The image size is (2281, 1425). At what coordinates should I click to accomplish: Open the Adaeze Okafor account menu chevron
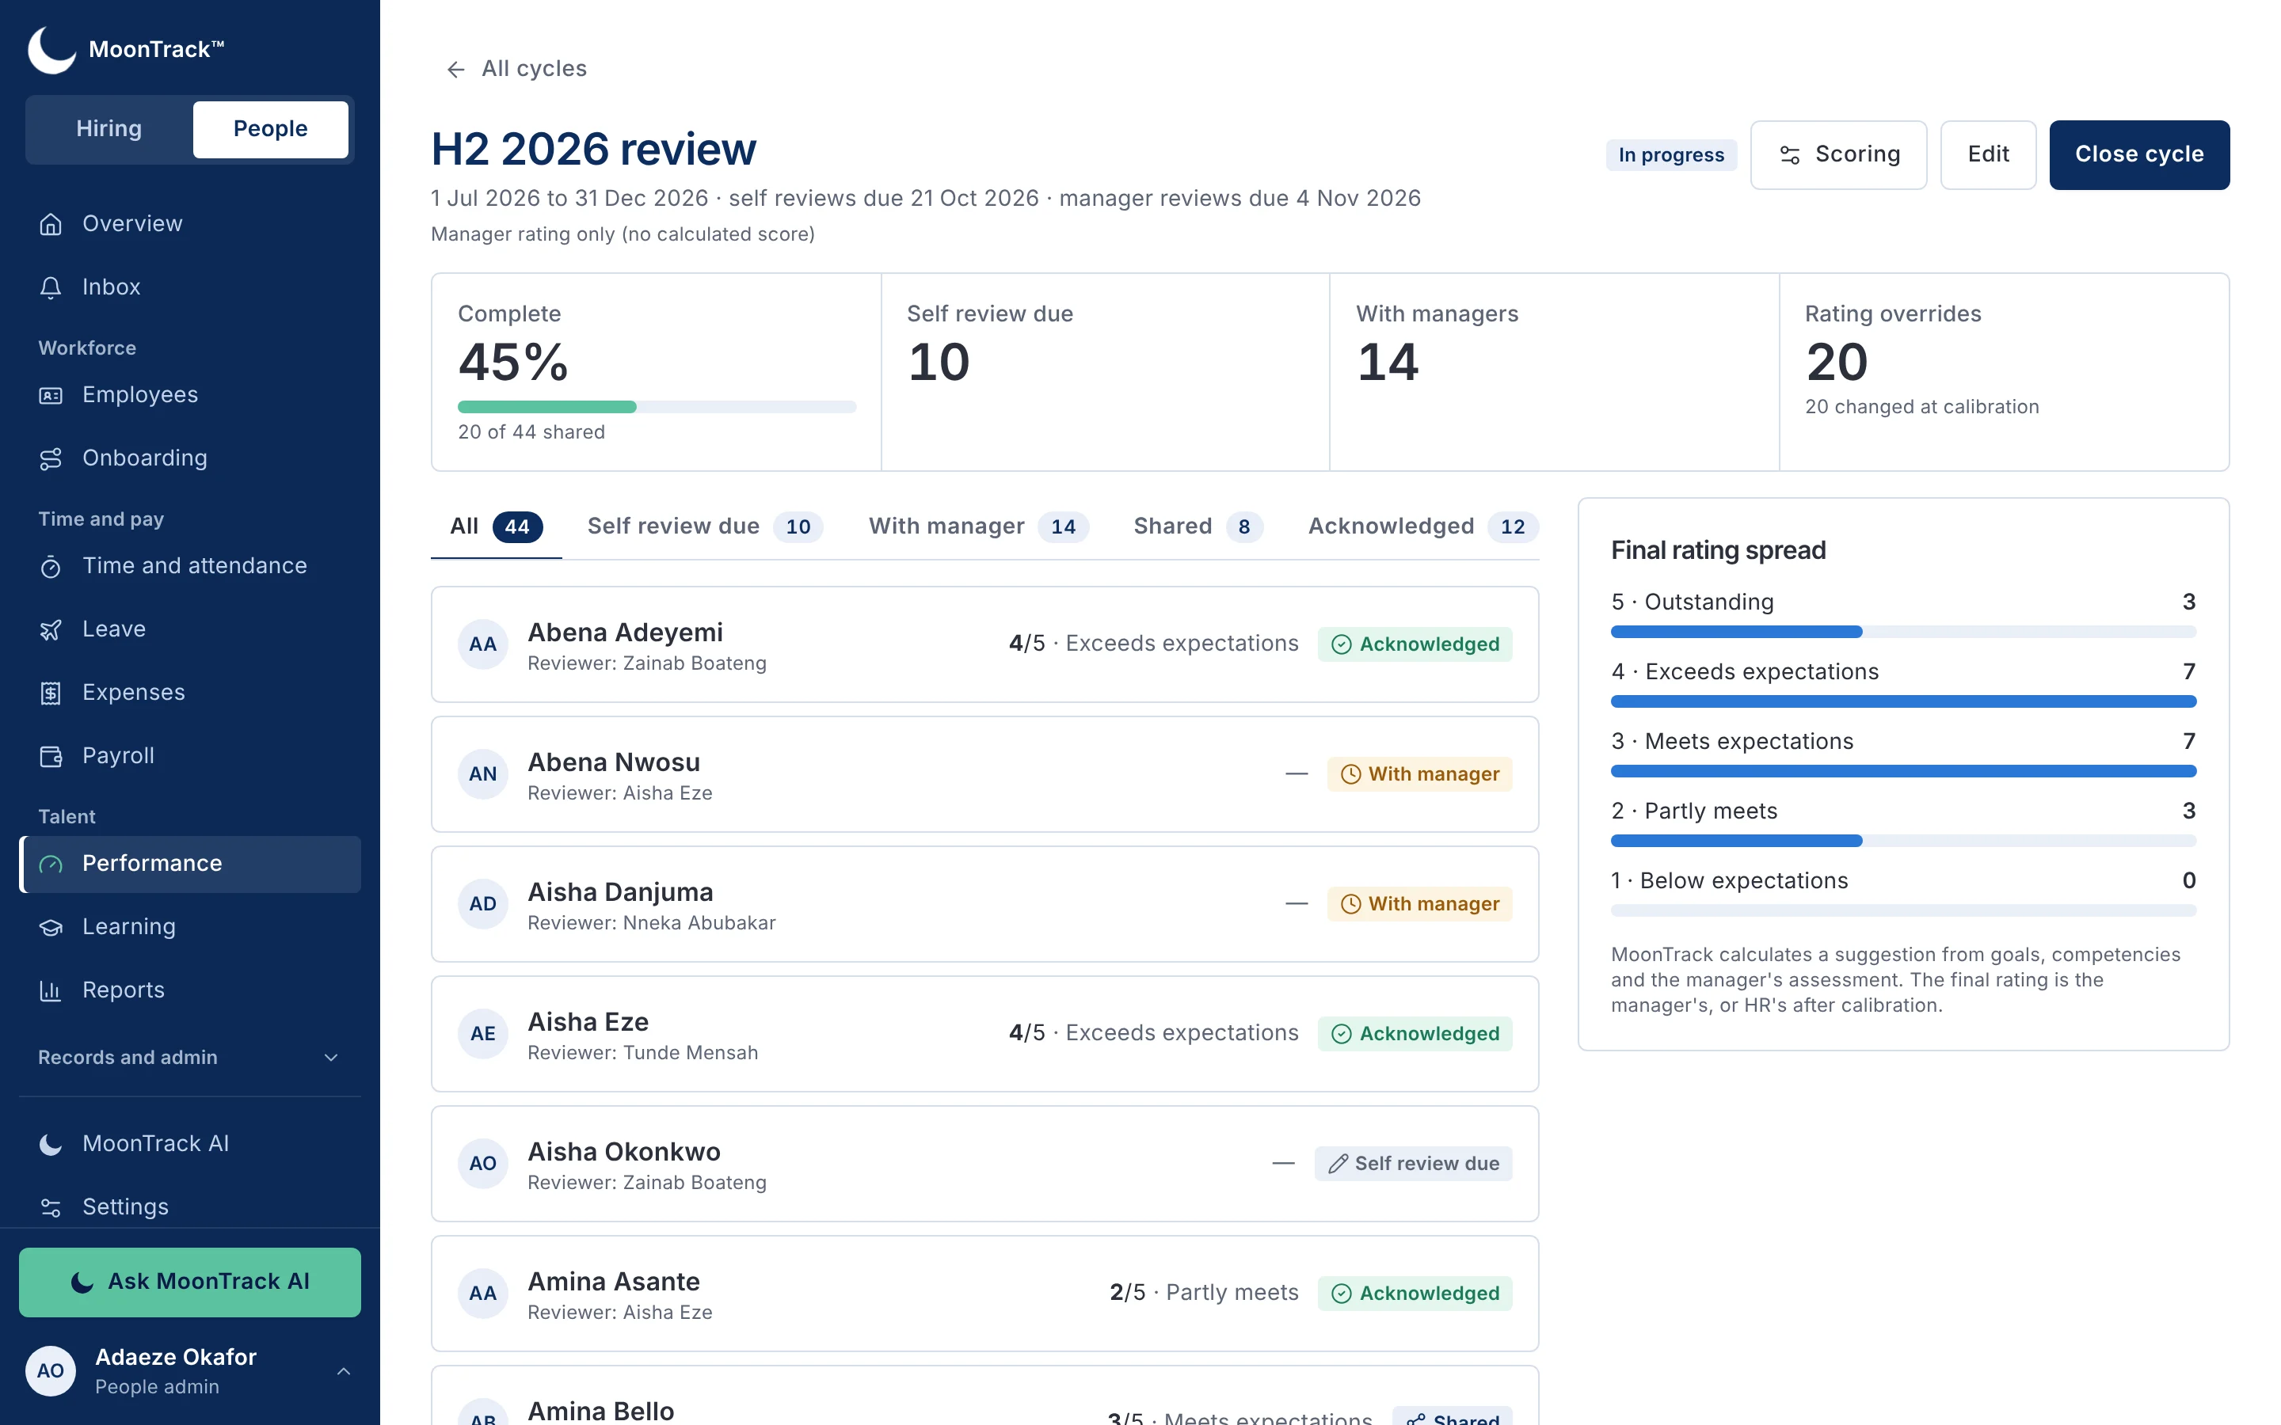(344, 1371)
